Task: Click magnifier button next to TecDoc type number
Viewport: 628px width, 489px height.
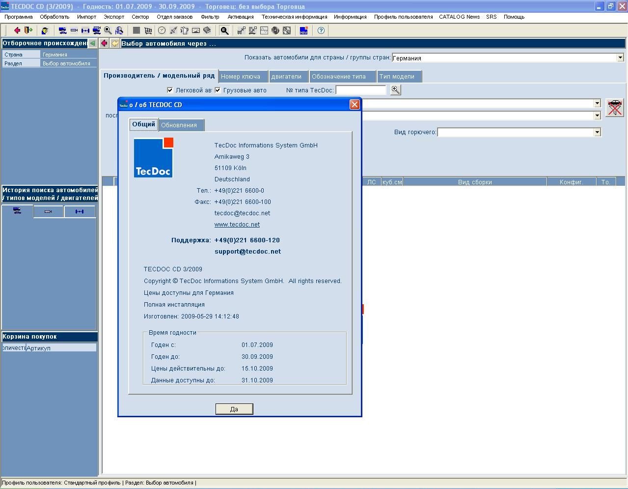Action: click(395, 90)
